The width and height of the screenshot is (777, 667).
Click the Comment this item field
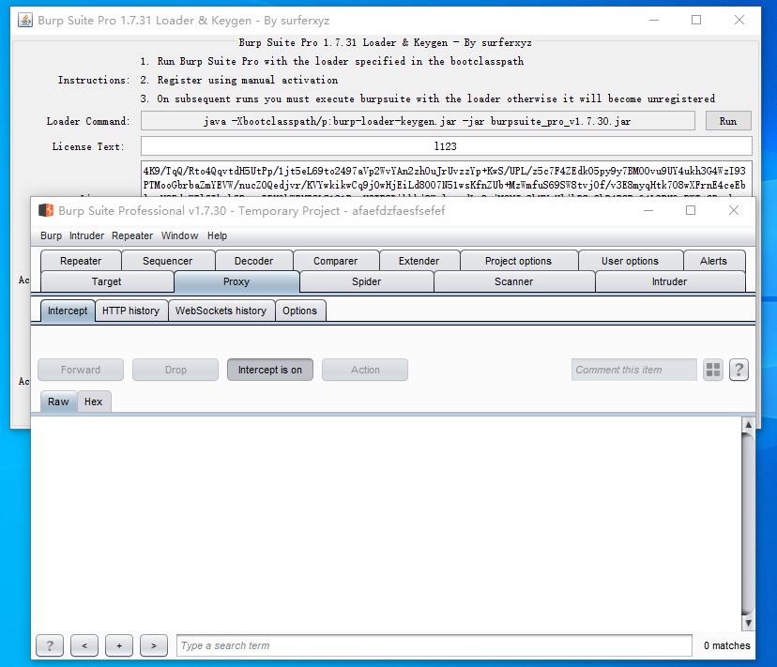(633, 370)
